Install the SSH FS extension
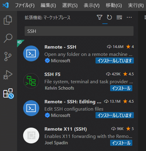146x151 pixels. click(121, 88)
